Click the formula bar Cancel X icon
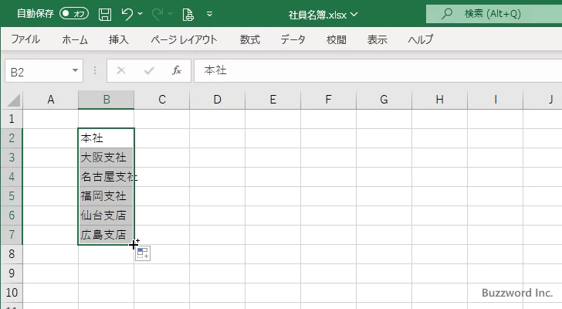The height and width of the screenshot is (309, 562). click(x=121, y=70)
